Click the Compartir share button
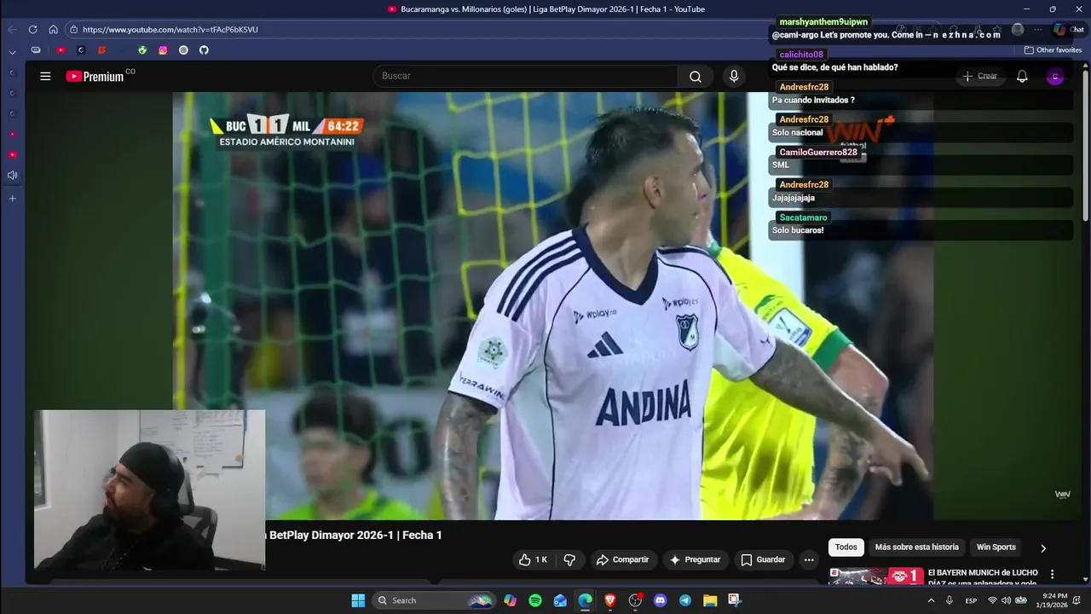 (x=624, y=559)
